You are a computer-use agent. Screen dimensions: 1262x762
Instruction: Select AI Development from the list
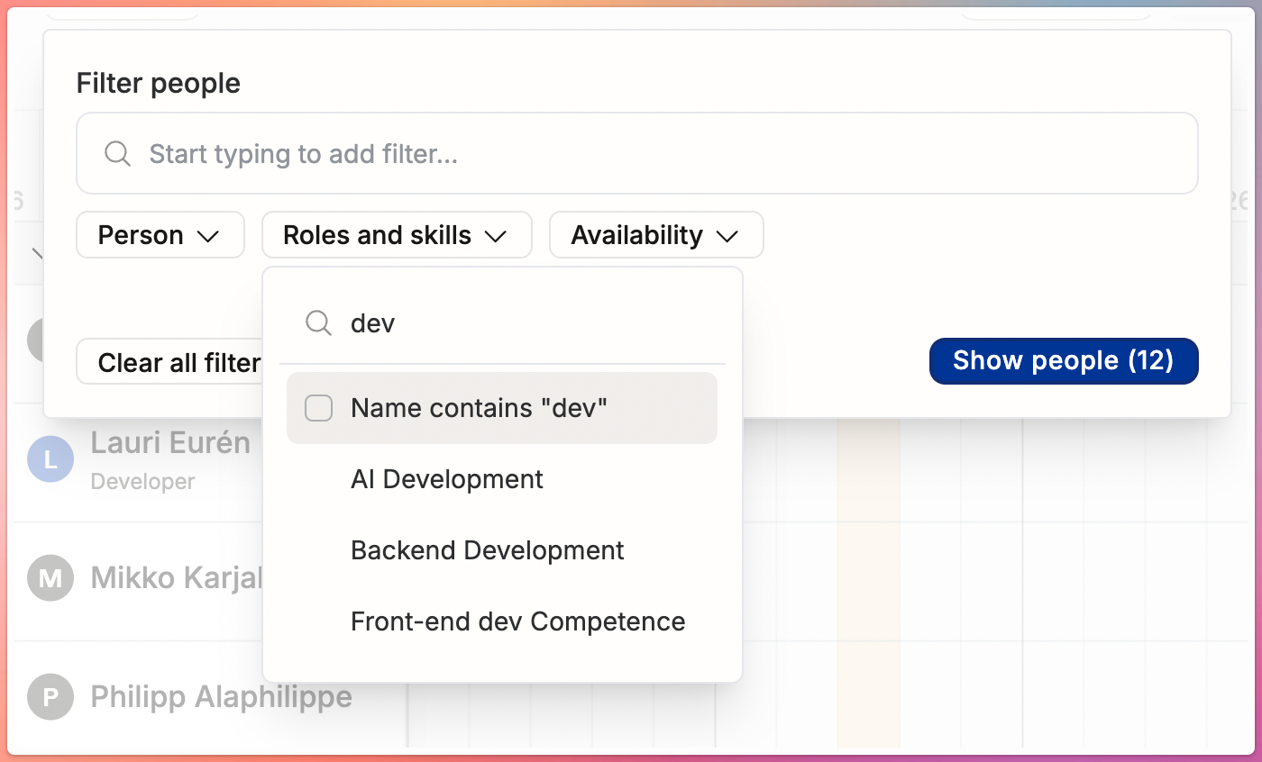coord(447,479)
